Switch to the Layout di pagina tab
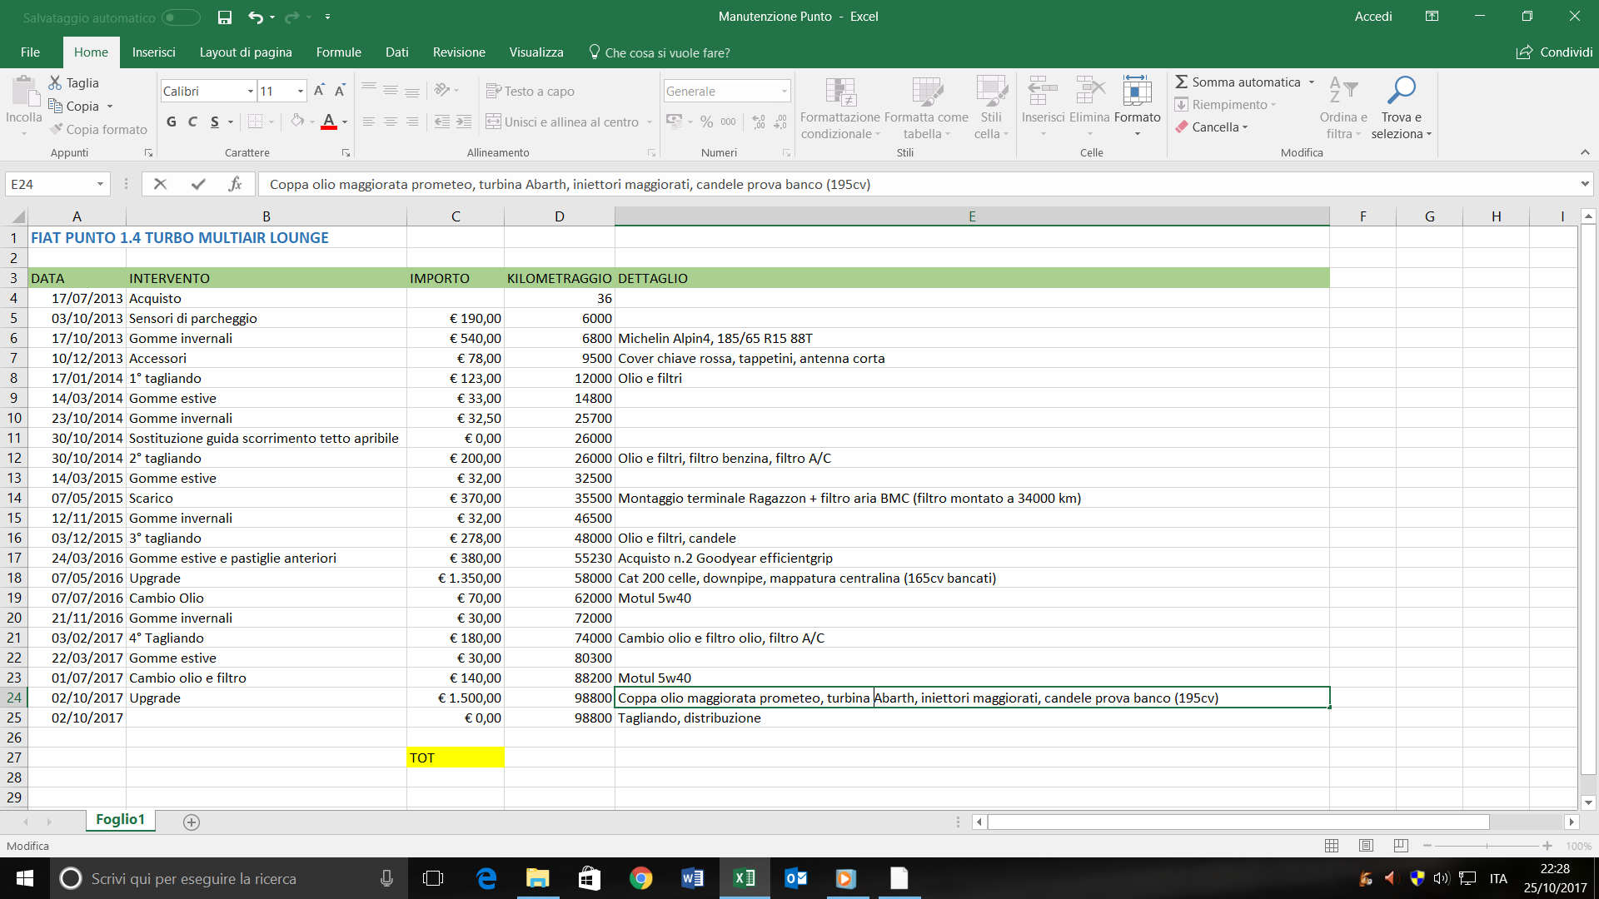 click(x=246, y=52)
